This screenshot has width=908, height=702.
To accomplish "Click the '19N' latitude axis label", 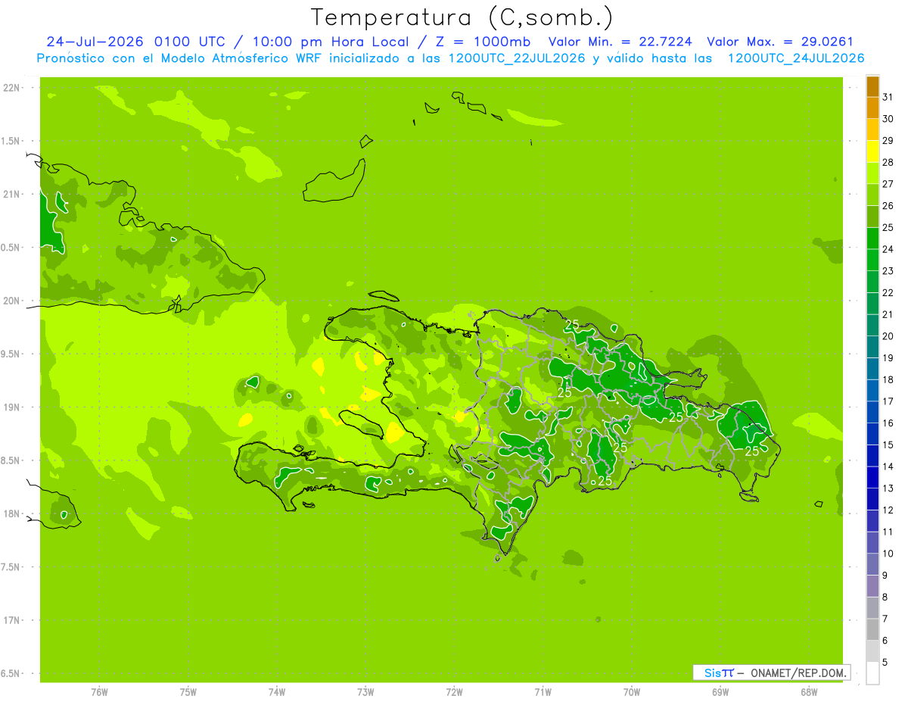I will click(x=11, y=407).
